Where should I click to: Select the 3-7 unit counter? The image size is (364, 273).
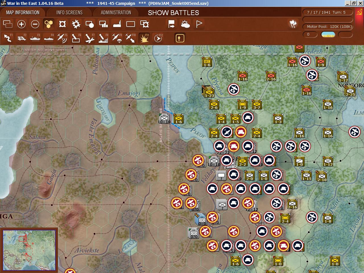tap(257, 105)
